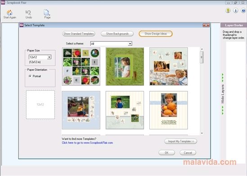Select the green girl-at-window template thumbnail
Image resolution: width=247 pixels, height=176 pixels.
[x=125, y=66]
